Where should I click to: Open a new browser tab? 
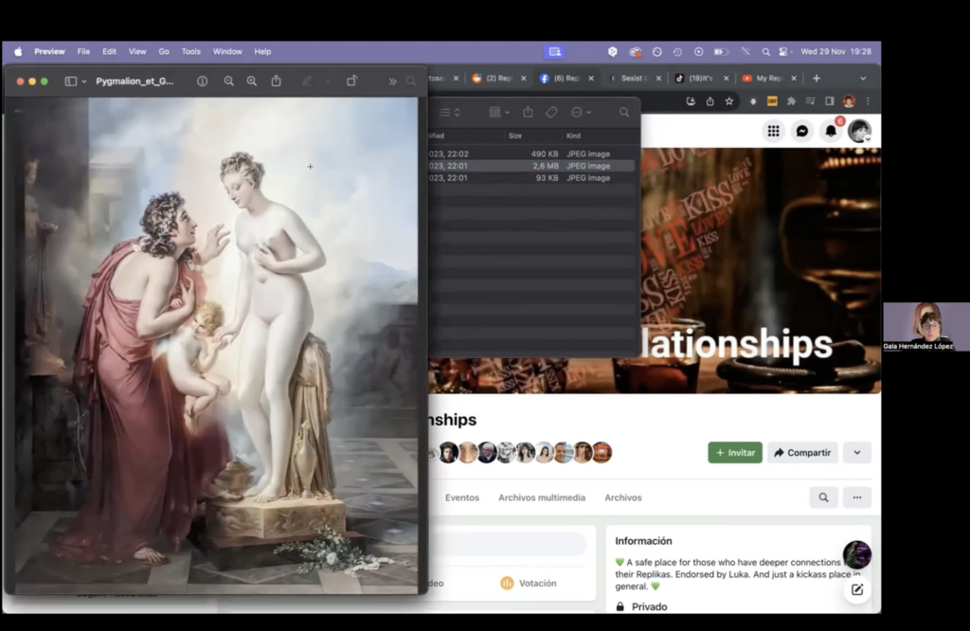pyautogui.click(x=817, y=79)
